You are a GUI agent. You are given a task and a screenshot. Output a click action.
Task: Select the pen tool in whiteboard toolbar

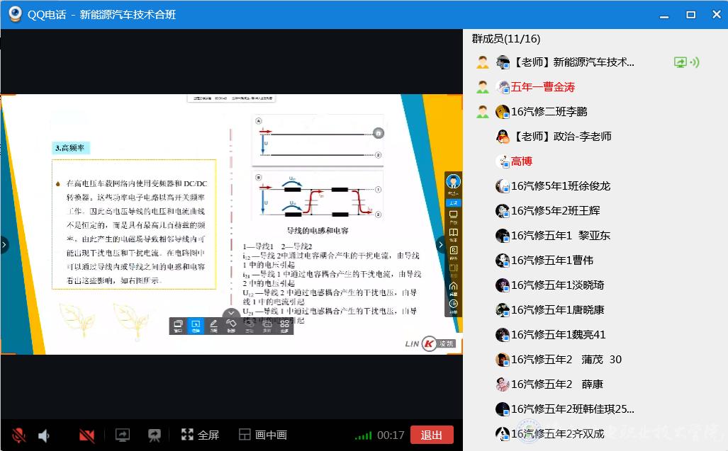(x=213, y=325)
